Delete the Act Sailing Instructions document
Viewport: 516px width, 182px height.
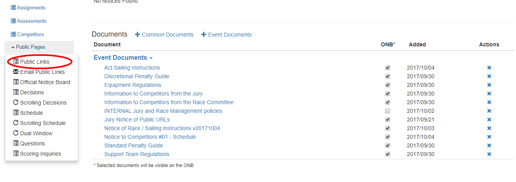point(489,68)
